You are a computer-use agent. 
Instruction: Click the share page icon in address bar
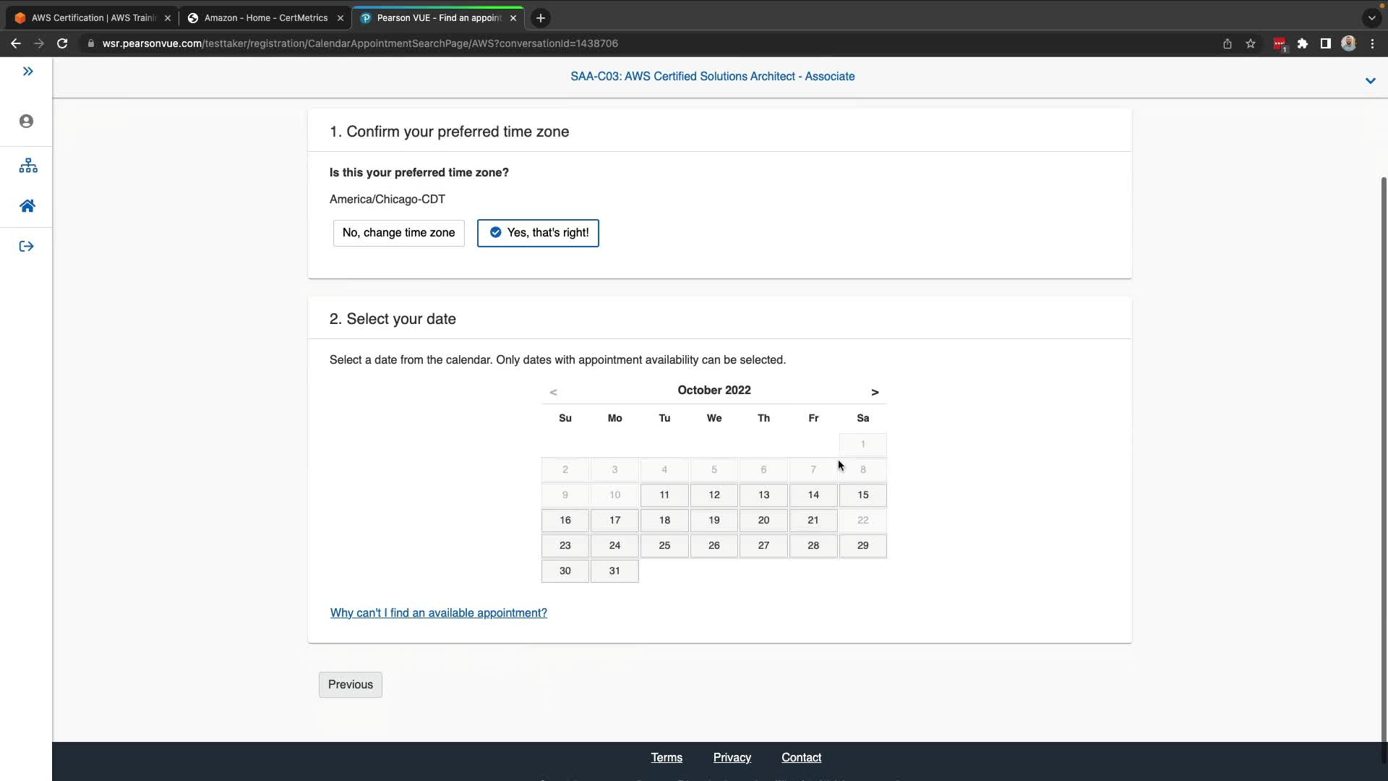tap(1227, 43)
